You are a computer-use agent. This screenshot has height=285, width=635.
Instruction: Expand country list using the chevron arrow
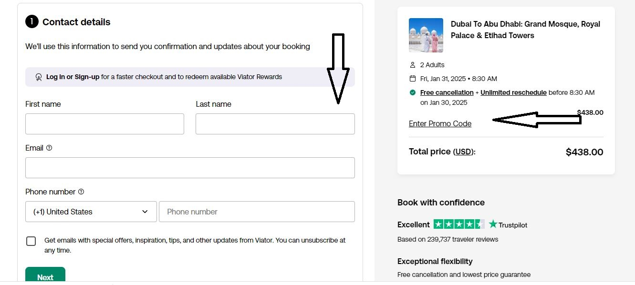tap(145, 212)
